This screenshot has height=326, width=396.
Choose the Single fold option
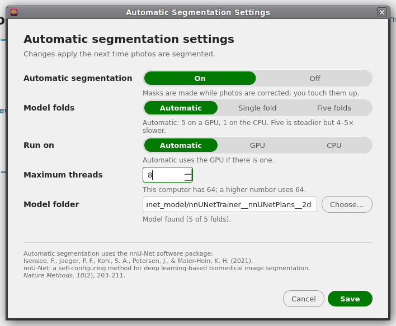[257, 108]
